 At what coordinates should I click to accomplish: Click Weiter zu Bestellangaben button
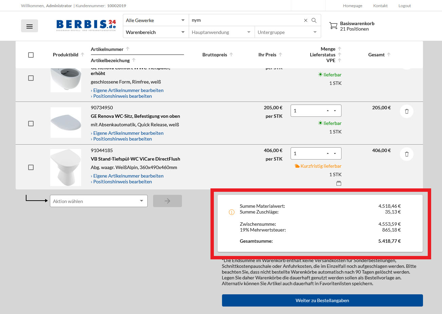[x=323, y=300]
